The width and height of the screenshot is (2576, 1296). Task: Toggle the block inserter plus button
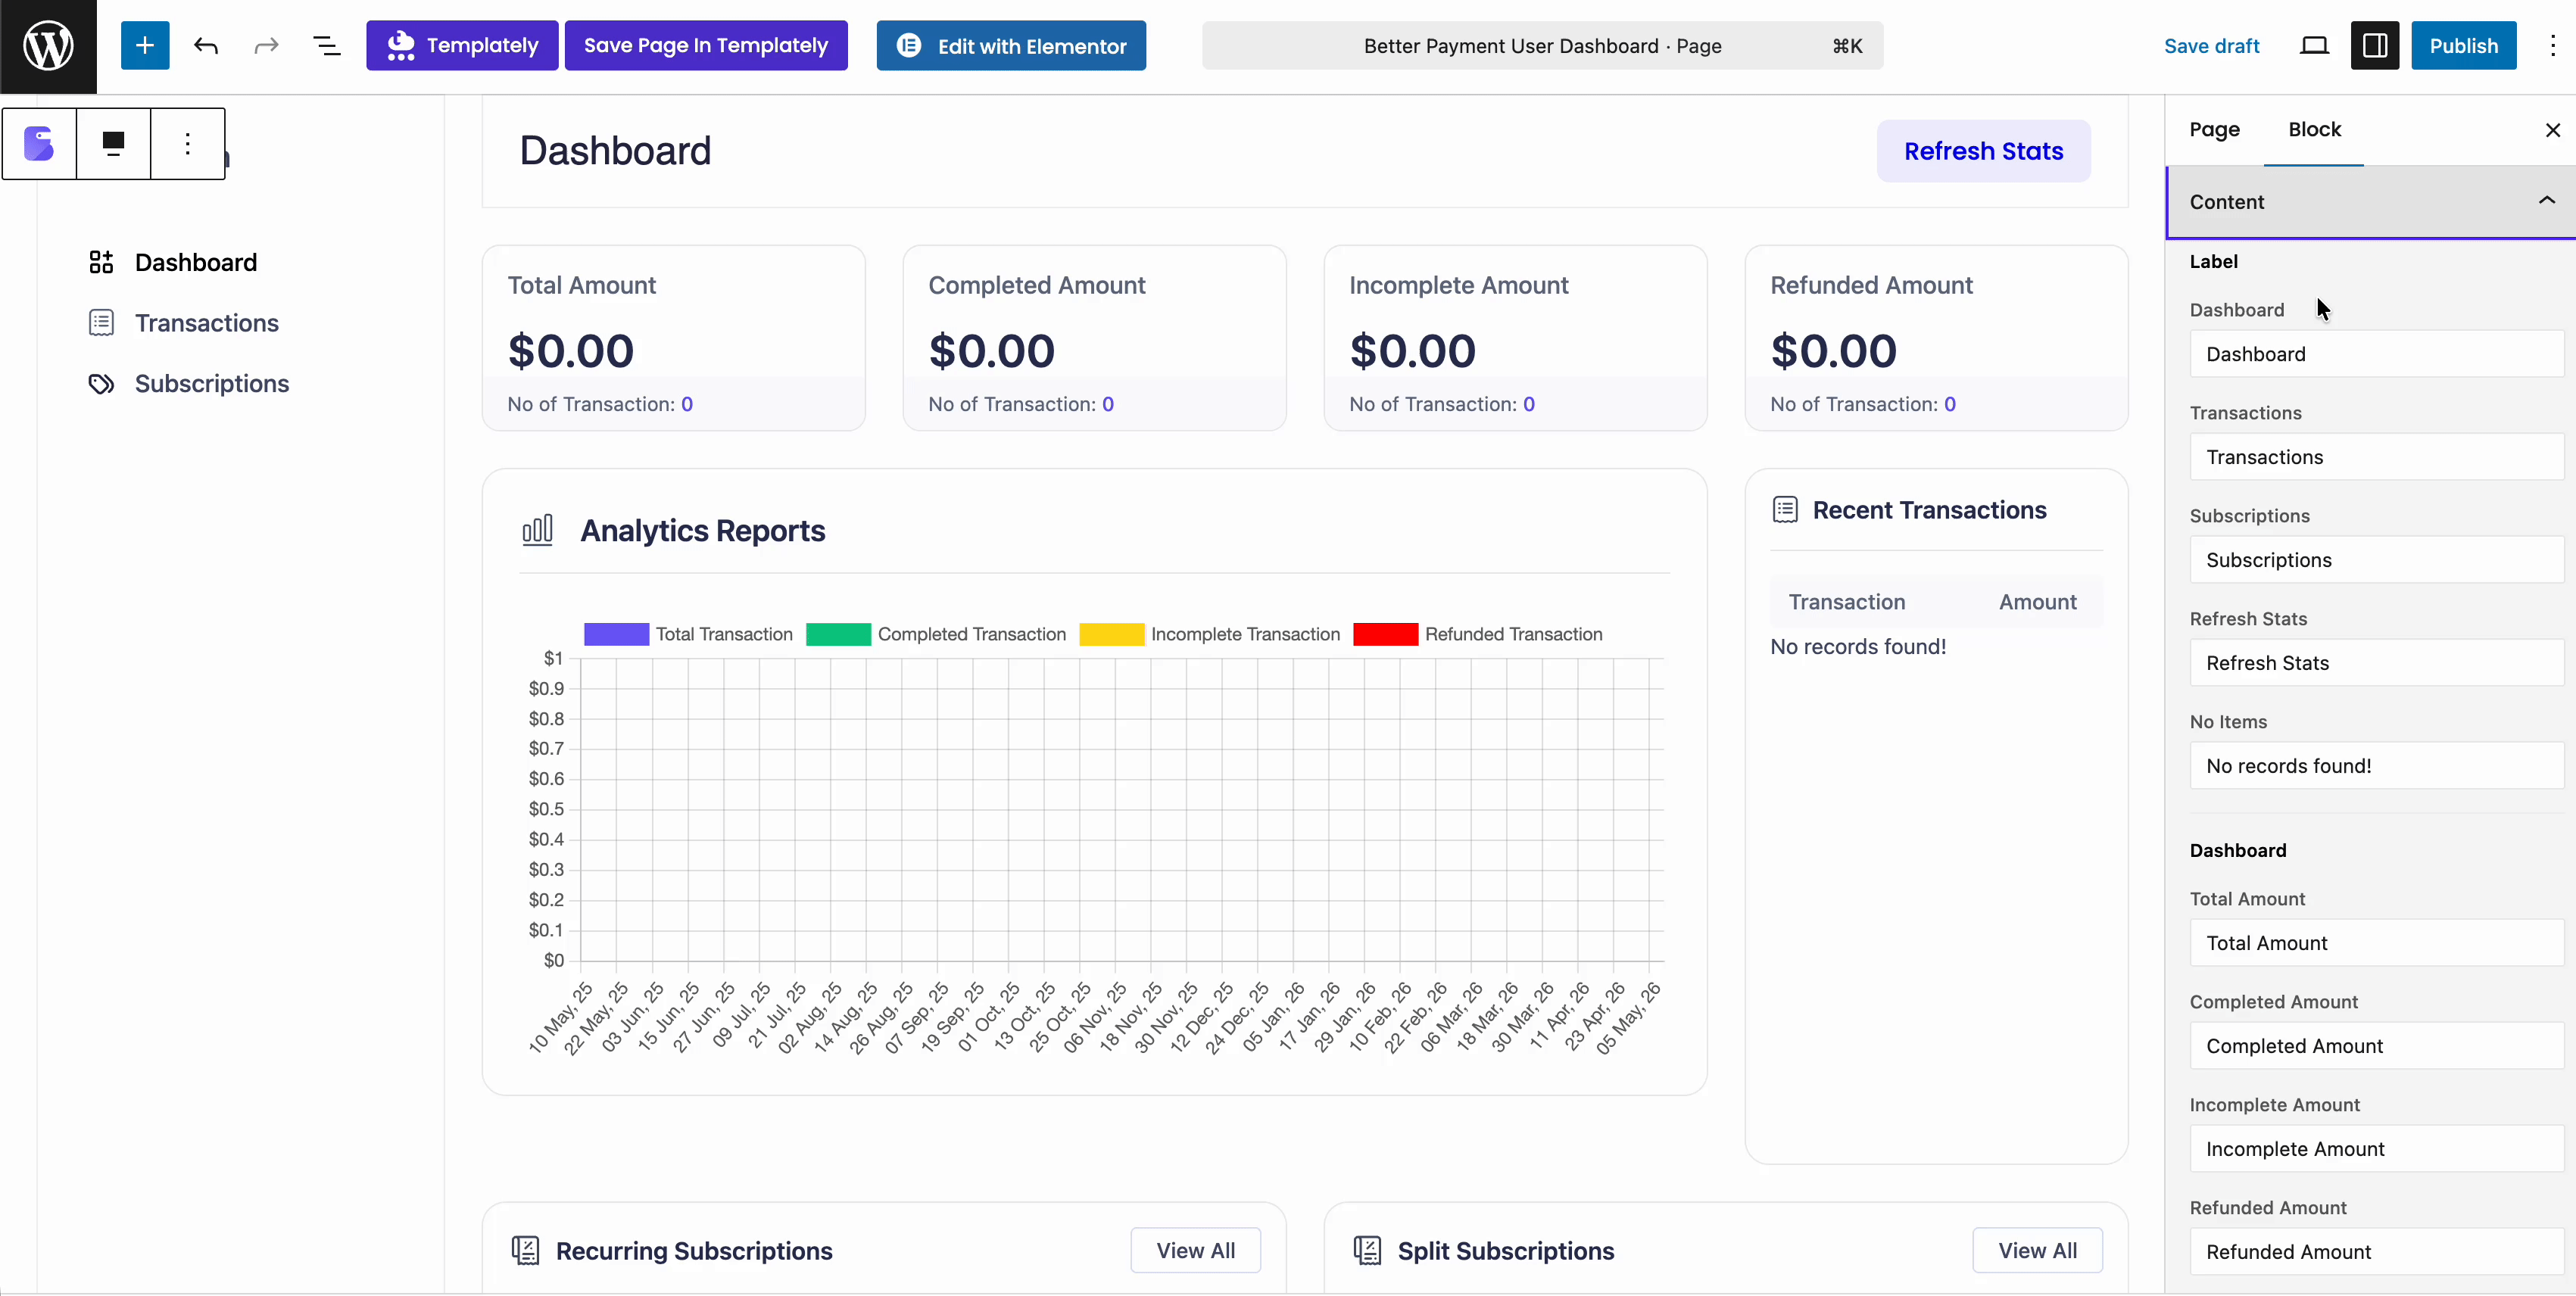(145, 46)
